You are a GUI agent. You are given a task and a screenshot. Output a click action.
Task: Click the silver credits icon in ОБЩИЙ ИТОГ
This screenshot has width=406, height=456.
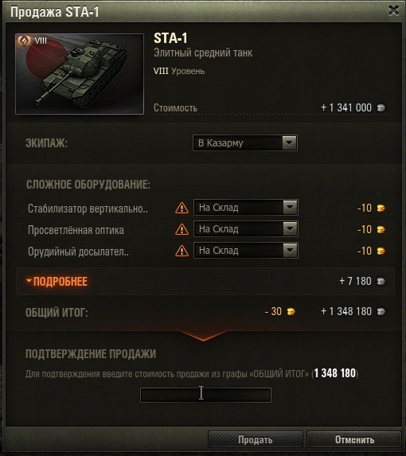click(381, 311)
